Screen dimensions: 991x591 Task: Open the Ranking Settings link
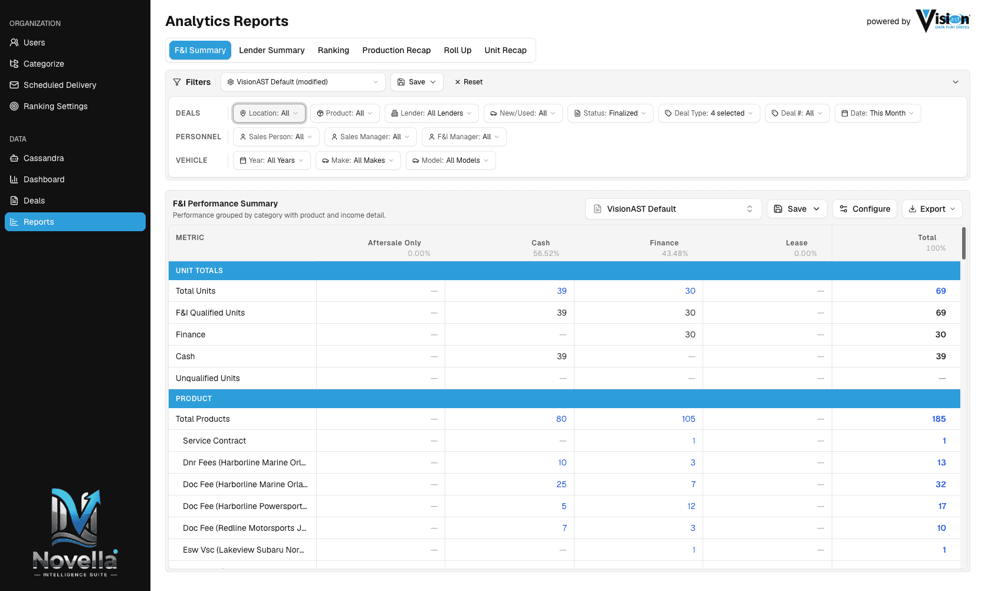pos(75,106)
